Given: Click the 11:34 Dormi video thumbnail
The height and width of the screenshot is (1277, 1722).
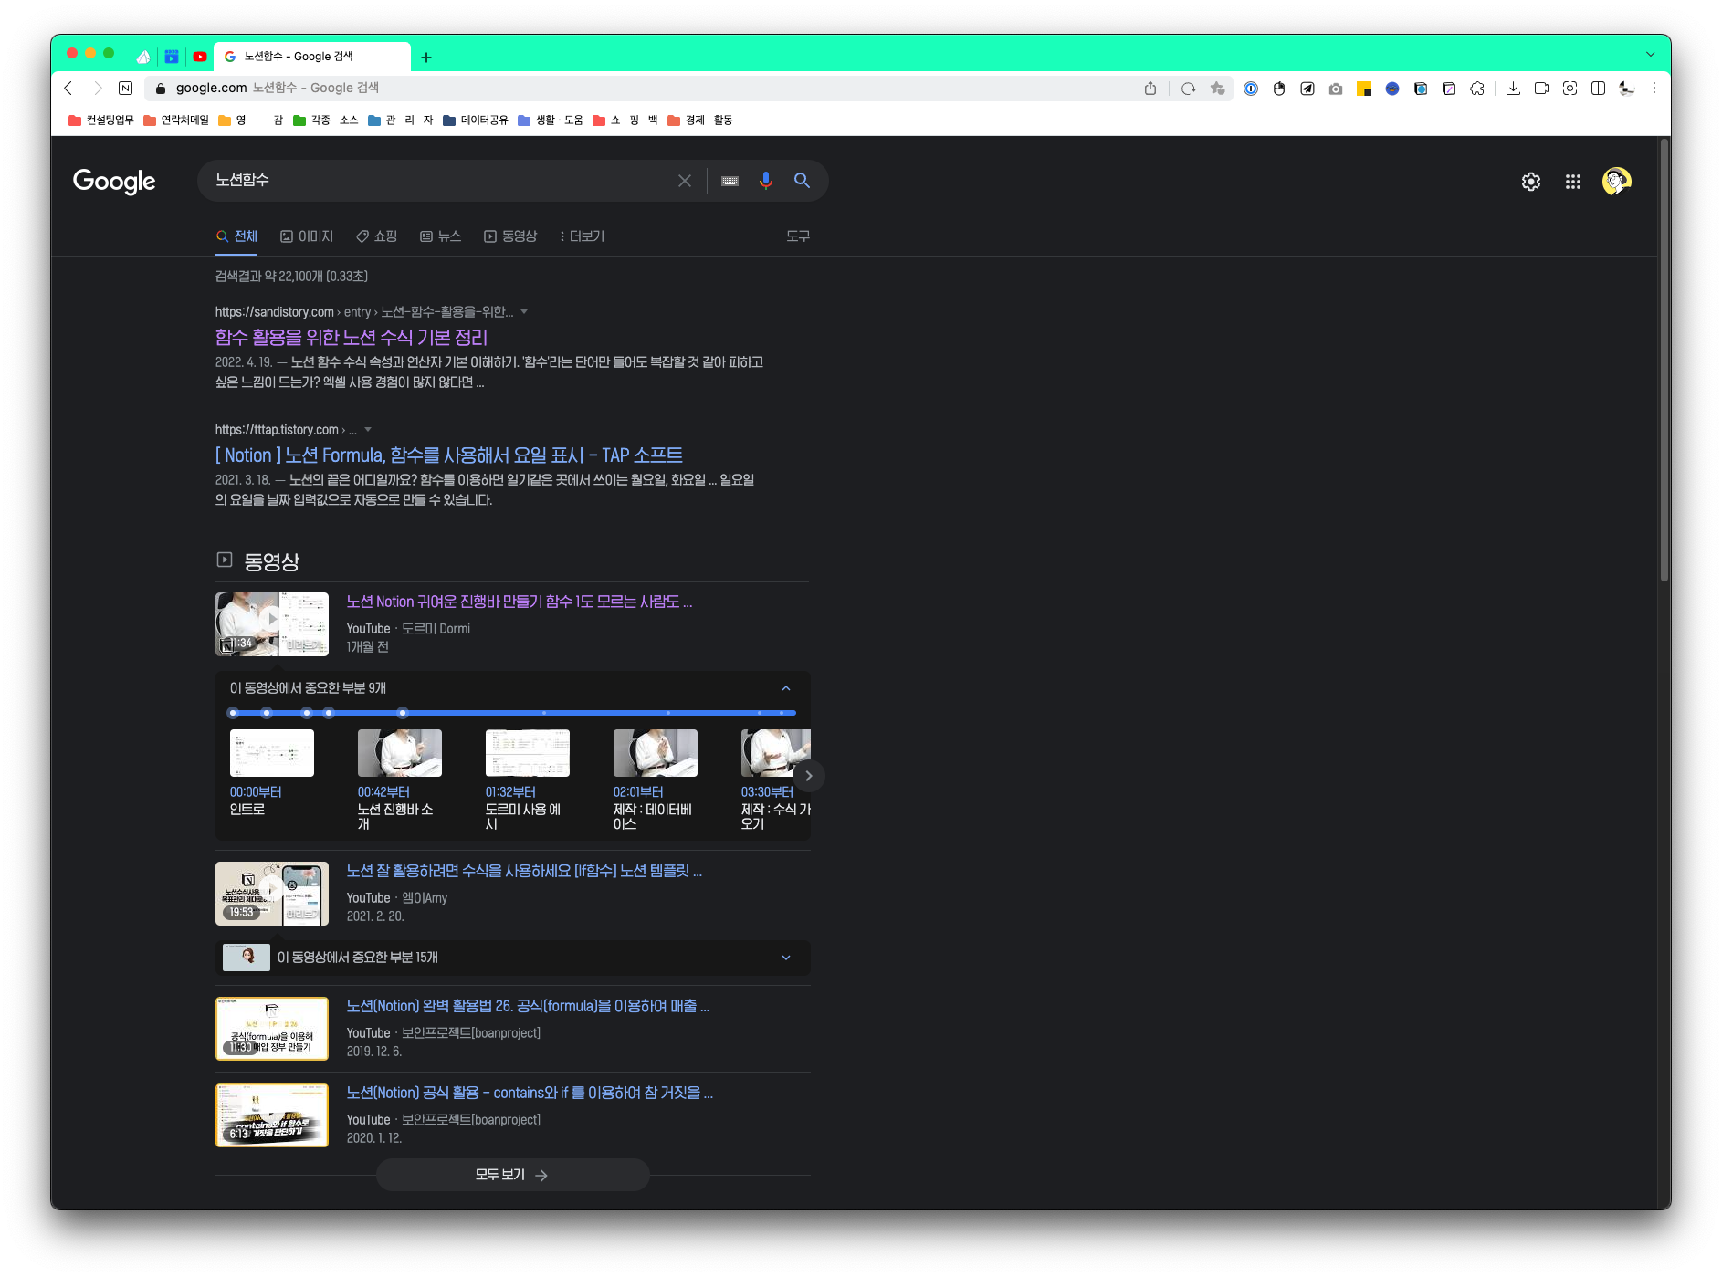Looking at the screenshot, I should click(272, 624).
